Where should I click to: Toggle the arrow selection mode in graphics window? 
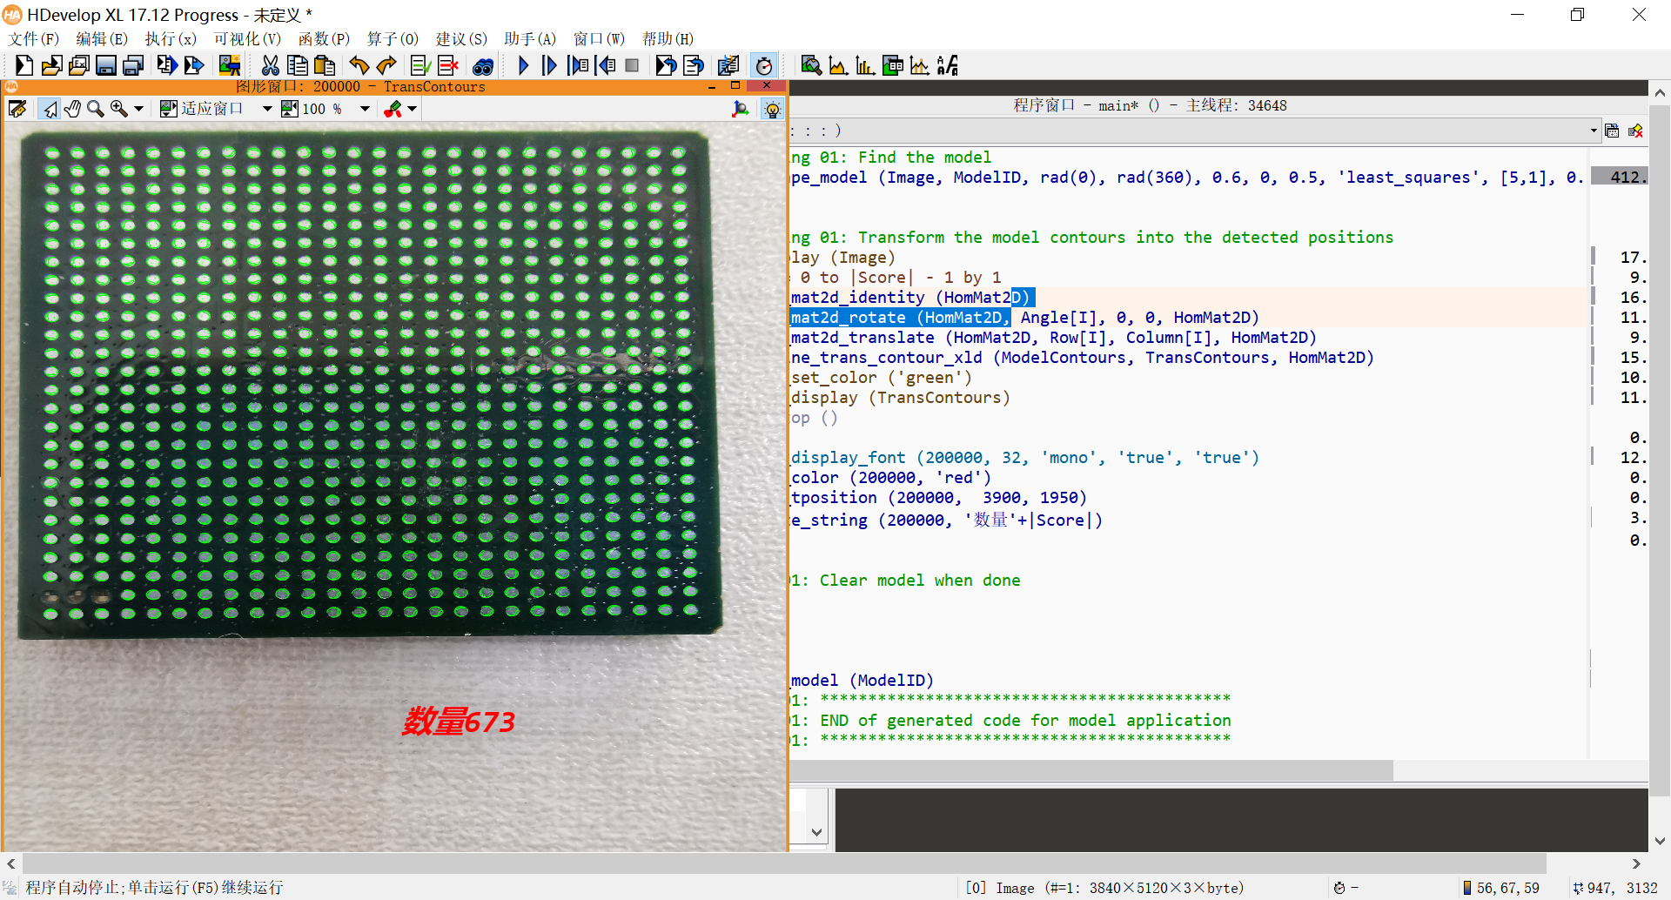(x=50, y=109)
